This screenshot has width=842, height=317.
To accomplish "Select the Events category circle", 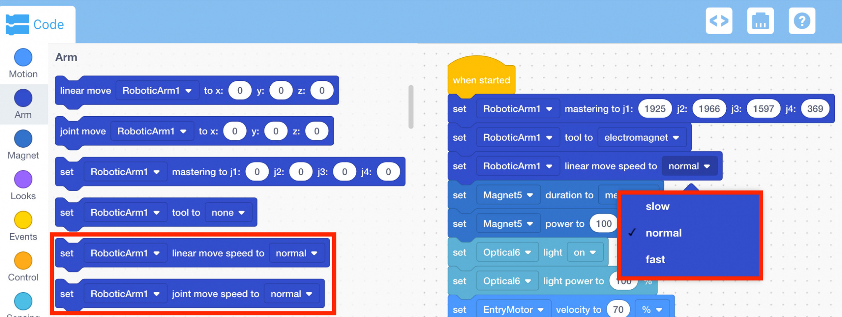I will [x=23, y=220].
